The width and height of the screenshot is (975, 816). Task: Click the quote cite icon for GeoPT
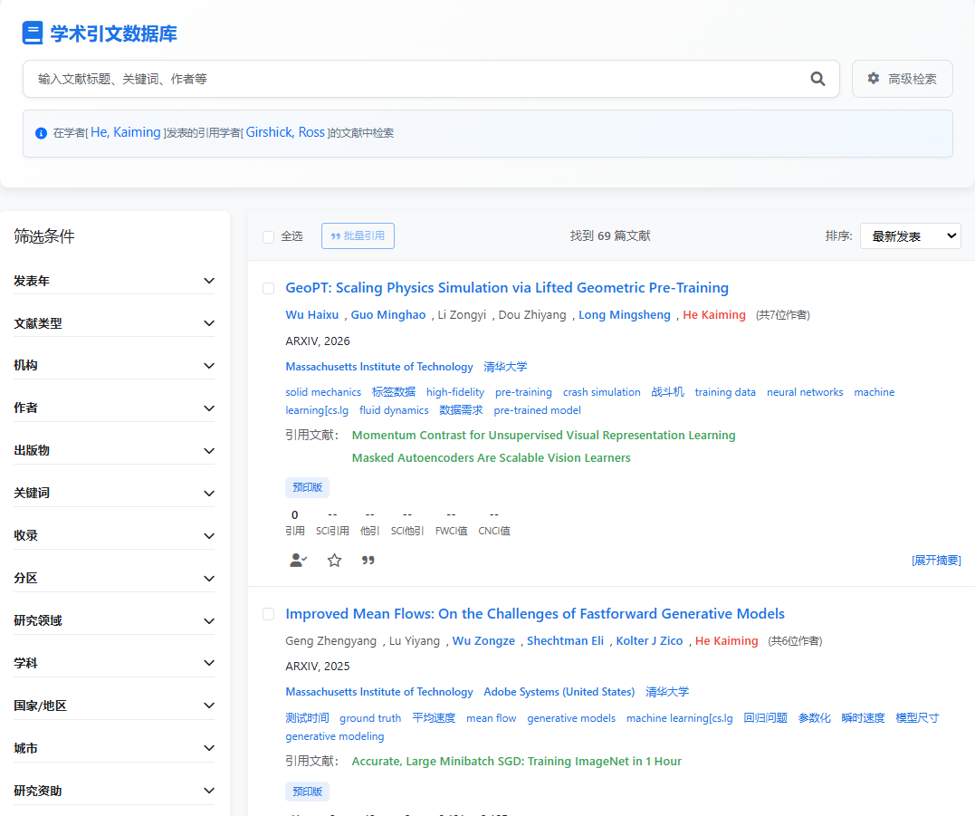pyautogui.click(x=368, y=561)
